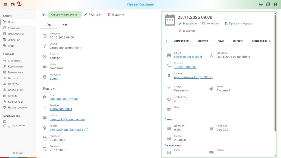Viewport: 281px width, 158px height.
Task: Select the Акції tab in order panel
Action: click(221, 41)
